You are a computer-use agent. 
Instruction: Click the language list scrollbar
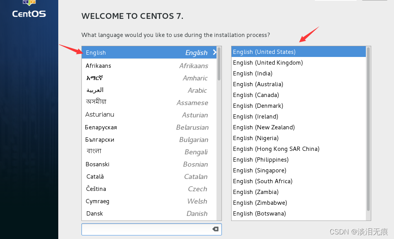[x=219, y=64]
